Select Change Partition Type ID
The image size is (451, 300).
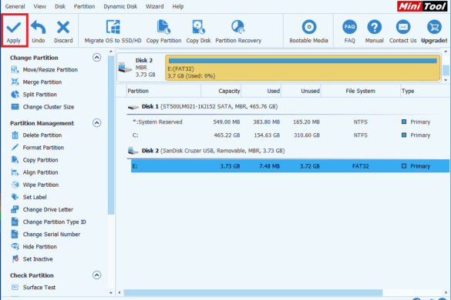(49, 222)
